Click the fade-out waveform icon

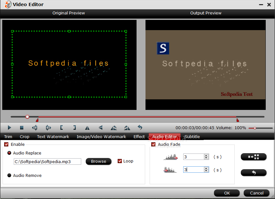[170, 170]
